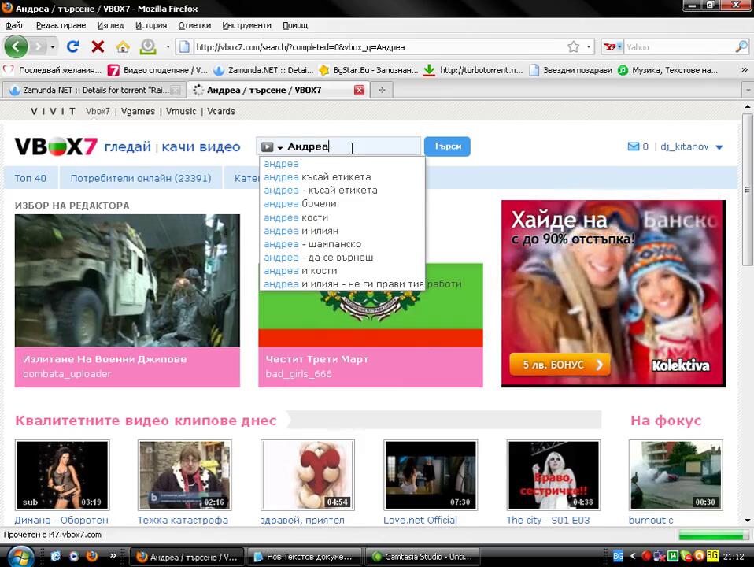Screen dimensions: 754x567
Task: Open messages via the envelope icon
Action: click(633, 146)
